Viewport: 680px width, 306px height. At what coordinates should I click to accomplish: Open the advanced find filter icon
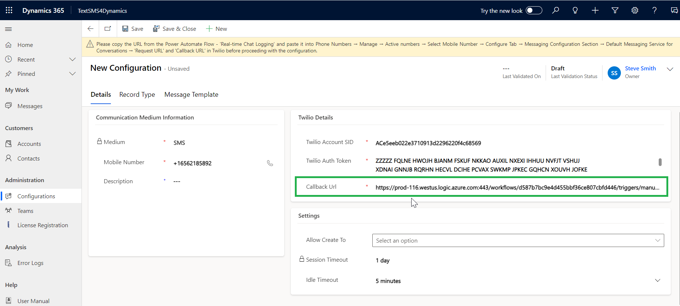click(615, 10)
